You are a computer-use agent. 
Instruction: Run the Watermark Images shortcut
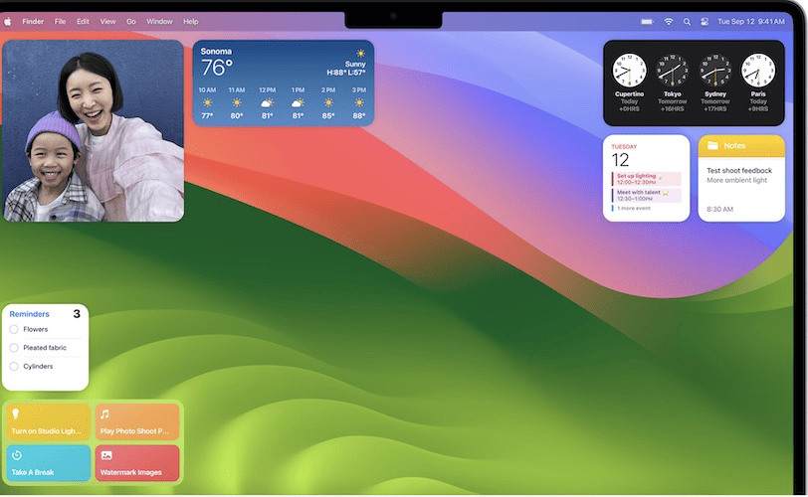pos(137,463)
